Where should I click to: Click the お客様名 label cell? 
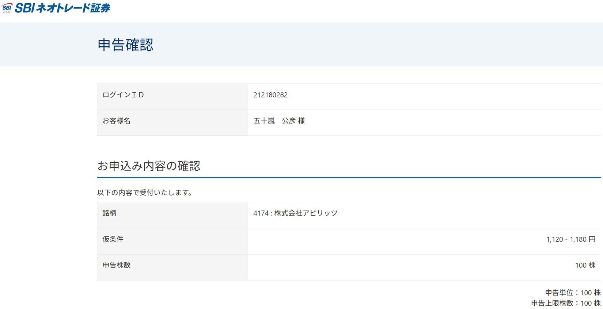tap(172, 123)
